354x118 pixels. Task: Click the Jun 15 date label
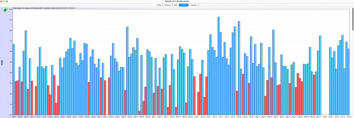pyautogui.click(x=348, y=117)
